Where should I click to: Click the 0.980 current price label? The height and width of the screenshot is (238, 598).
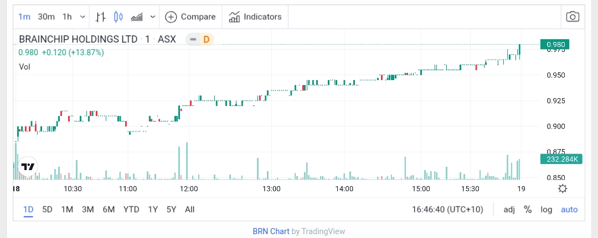click(555, 45)
